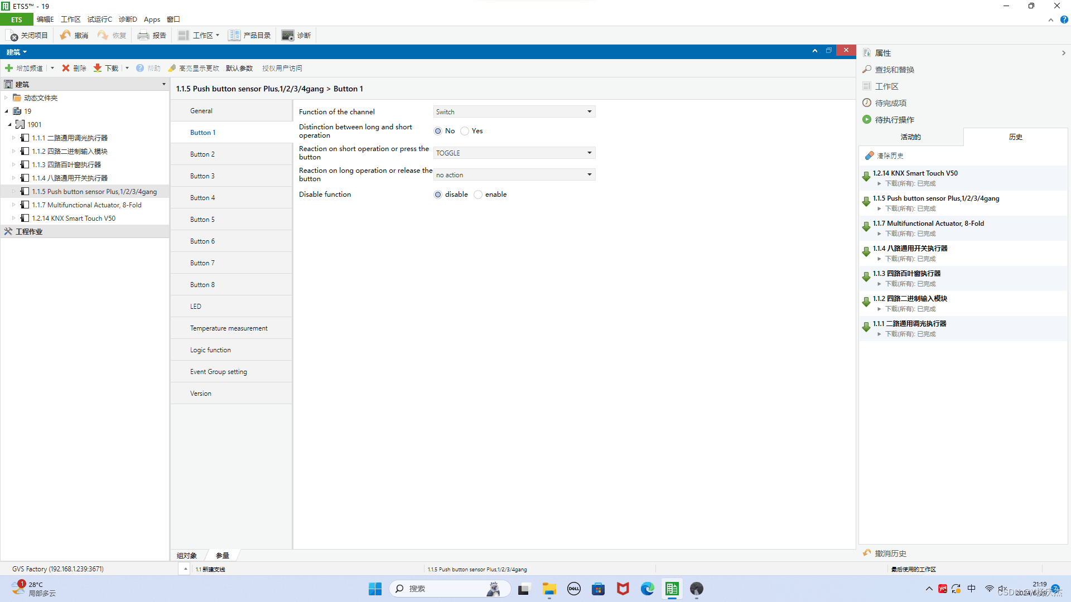
Task: Click the red 下载 download icon
Action: [98, 68]
